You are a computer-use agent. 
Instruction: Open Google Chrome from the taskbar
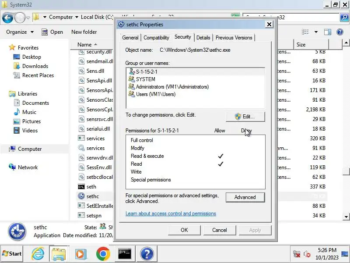(103, 254)
